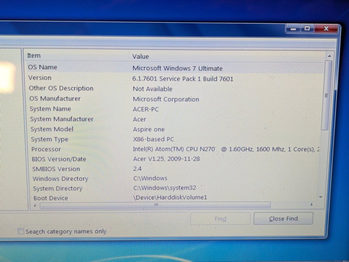
Task: Click the horizontal scrollbar thumb
Action: pyautogui.click(x=155, y=205)
